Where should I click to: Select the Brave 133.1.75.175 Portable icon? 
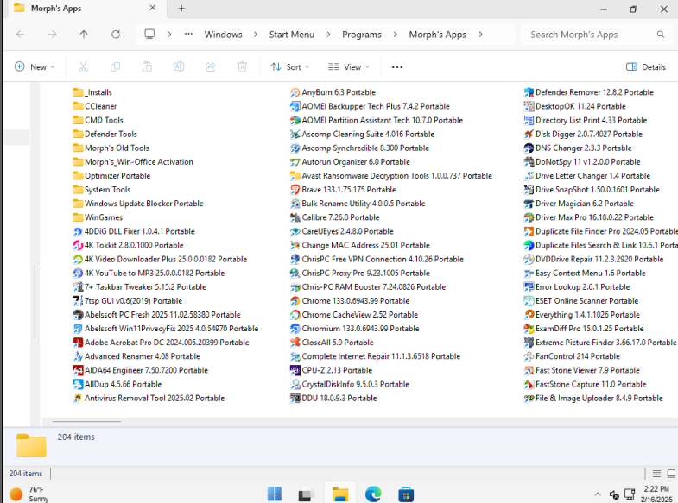pos(295,190)
